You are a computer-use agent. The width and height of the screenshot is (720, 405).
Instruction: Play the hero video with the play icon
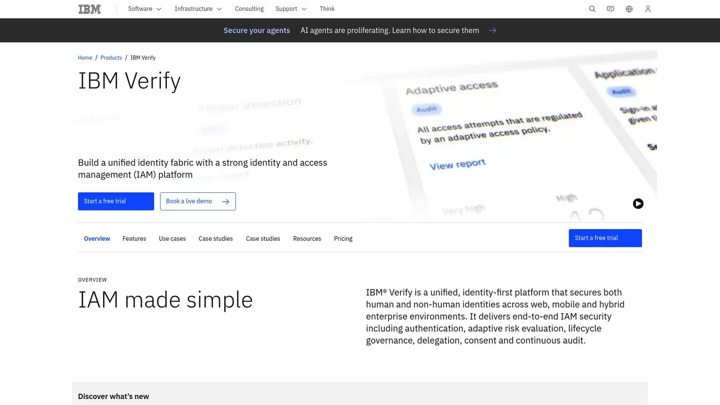tap(638, 204)
